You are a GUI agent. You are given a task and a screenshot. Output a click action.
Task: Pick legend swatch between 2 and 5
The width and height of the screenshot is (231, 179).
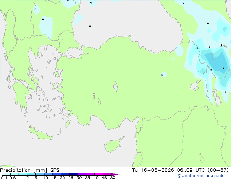pos(31,174)
